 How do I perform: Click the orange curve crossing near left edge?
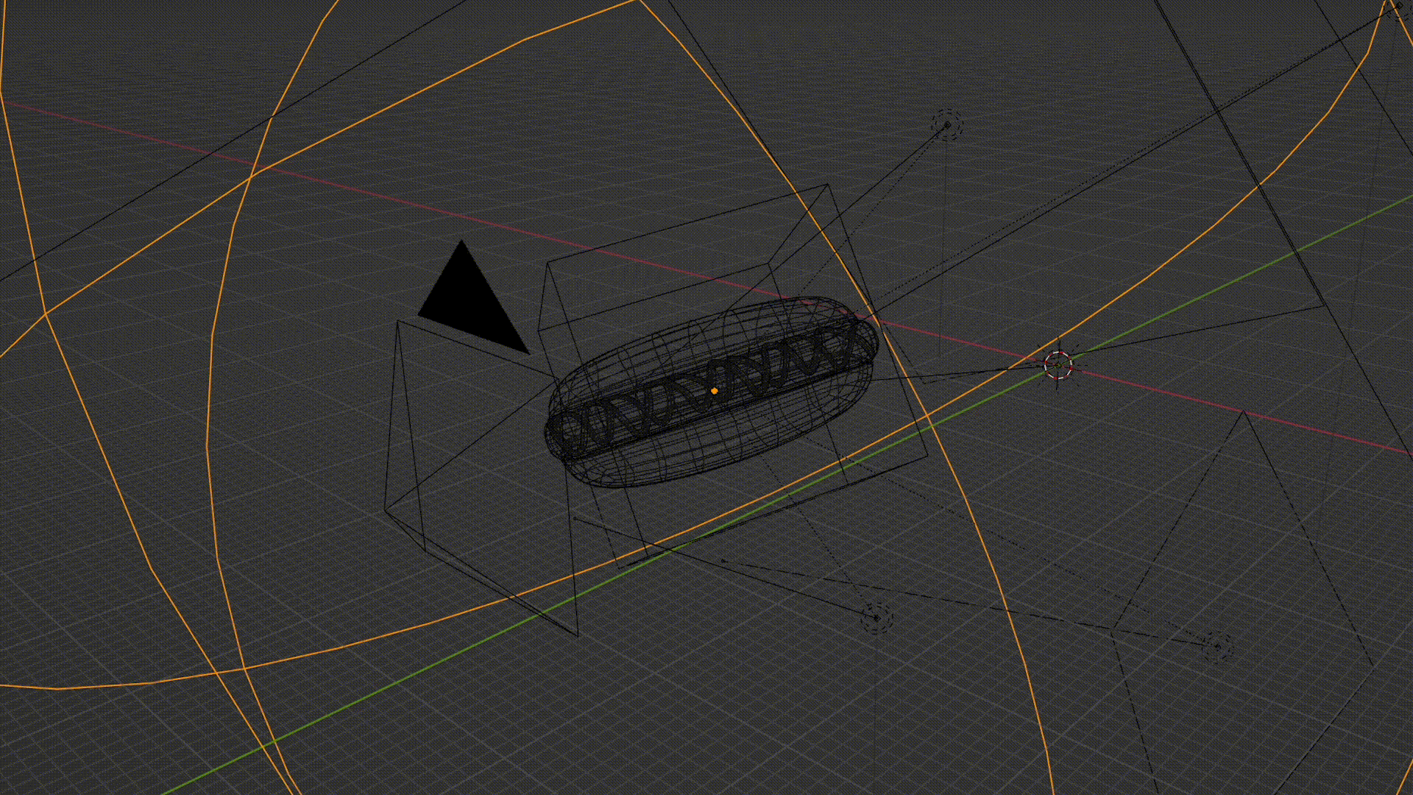point(46,314)
